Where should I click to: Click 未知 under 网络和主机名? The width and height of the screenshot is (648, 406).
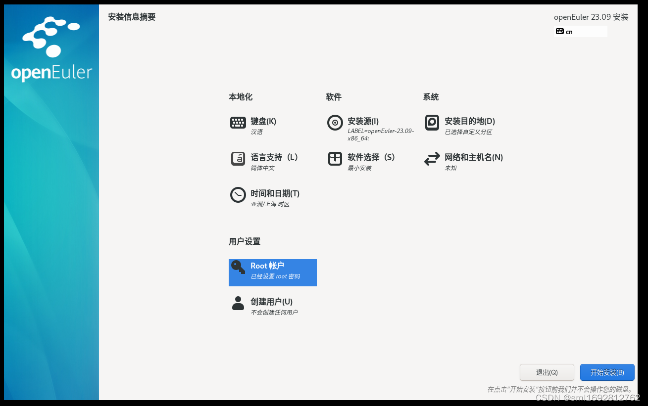(x=451, y=168)
